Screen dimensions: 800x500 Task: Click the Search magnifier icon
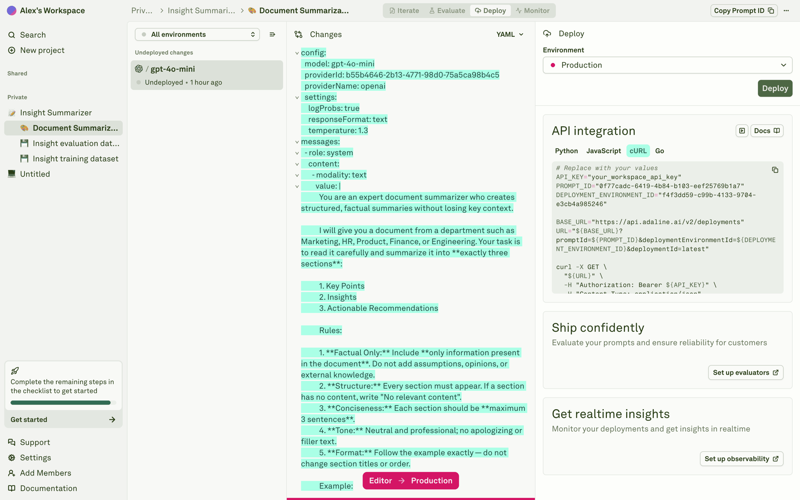coord(12,35)
